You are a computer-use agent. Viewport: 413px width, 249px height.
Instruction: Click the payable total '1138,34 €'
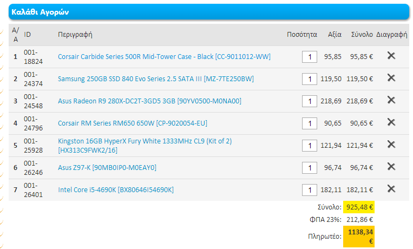(359, 237)
